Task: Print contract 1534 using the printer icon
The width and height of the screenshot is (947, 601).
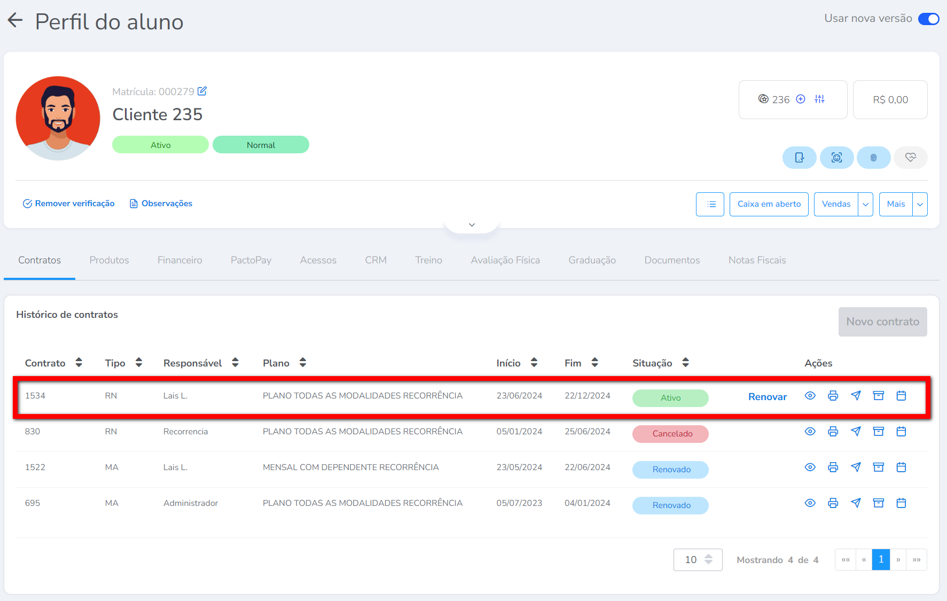Action: coord(833,396)
